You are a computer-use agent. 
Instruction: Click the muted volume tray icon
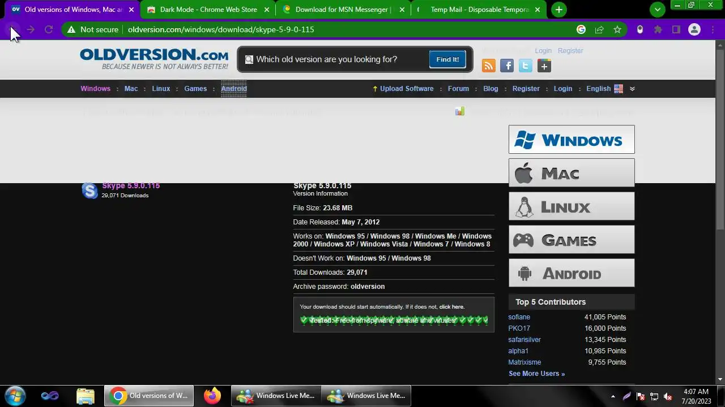[668, 396]
